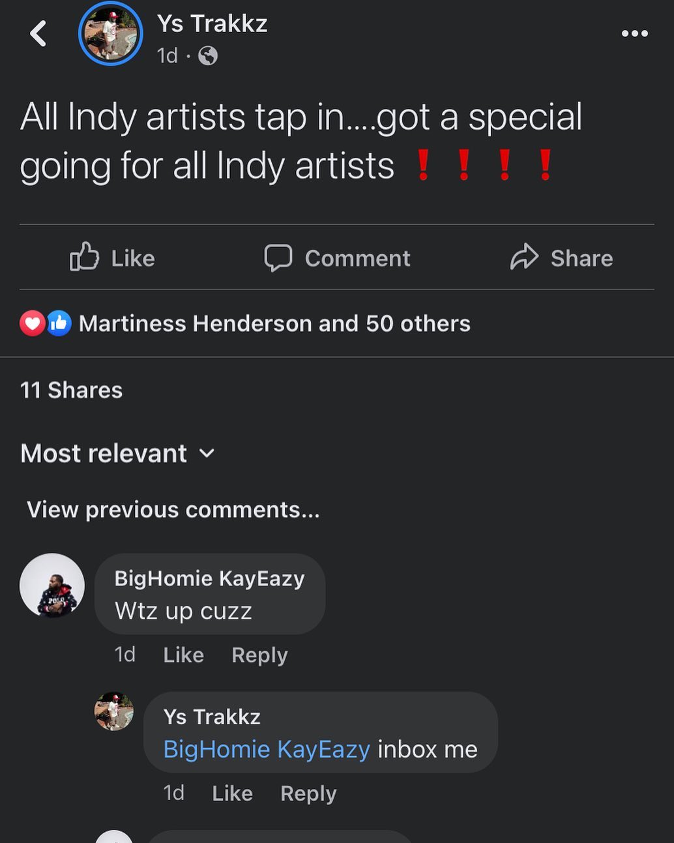The image size is (674, 843).
Task: Like Ys Trakkz's inbox me reply
Action: pyautogui.click(x=233, y=793)
